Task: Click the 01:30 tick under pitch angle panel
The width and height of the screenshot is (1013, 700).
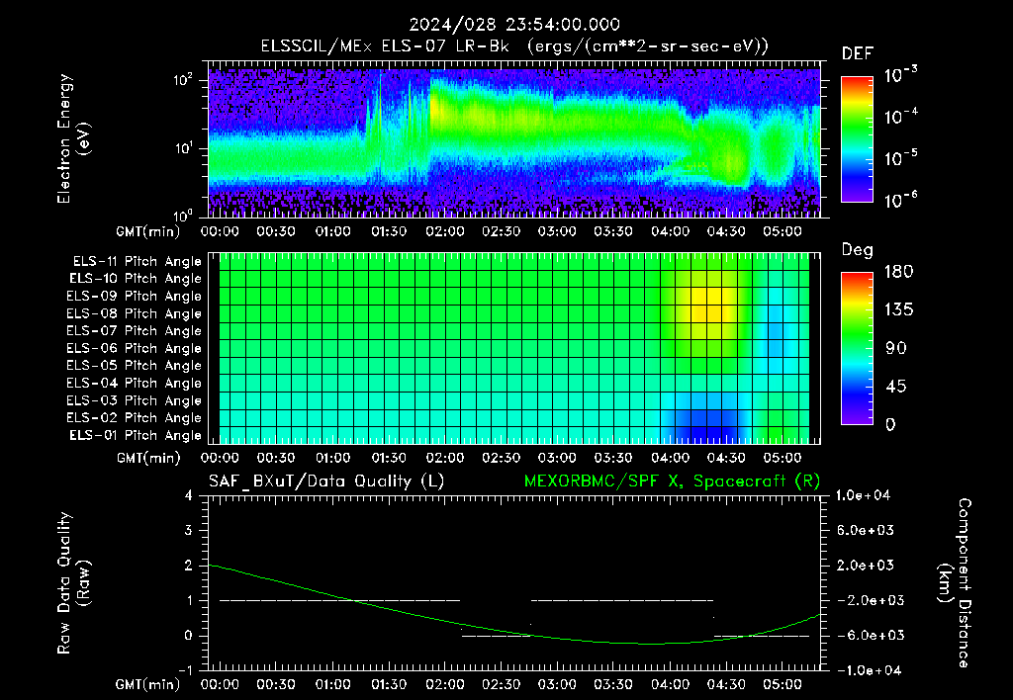Action: (388, 458)
